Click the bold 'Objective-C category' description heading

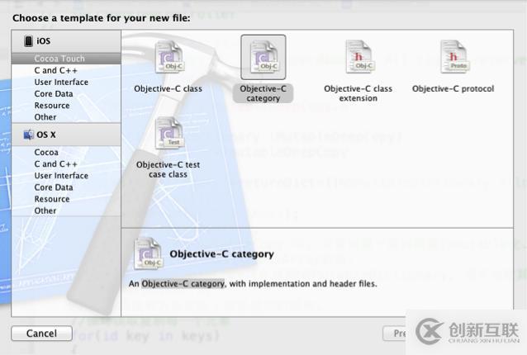[x=222, y=254]
